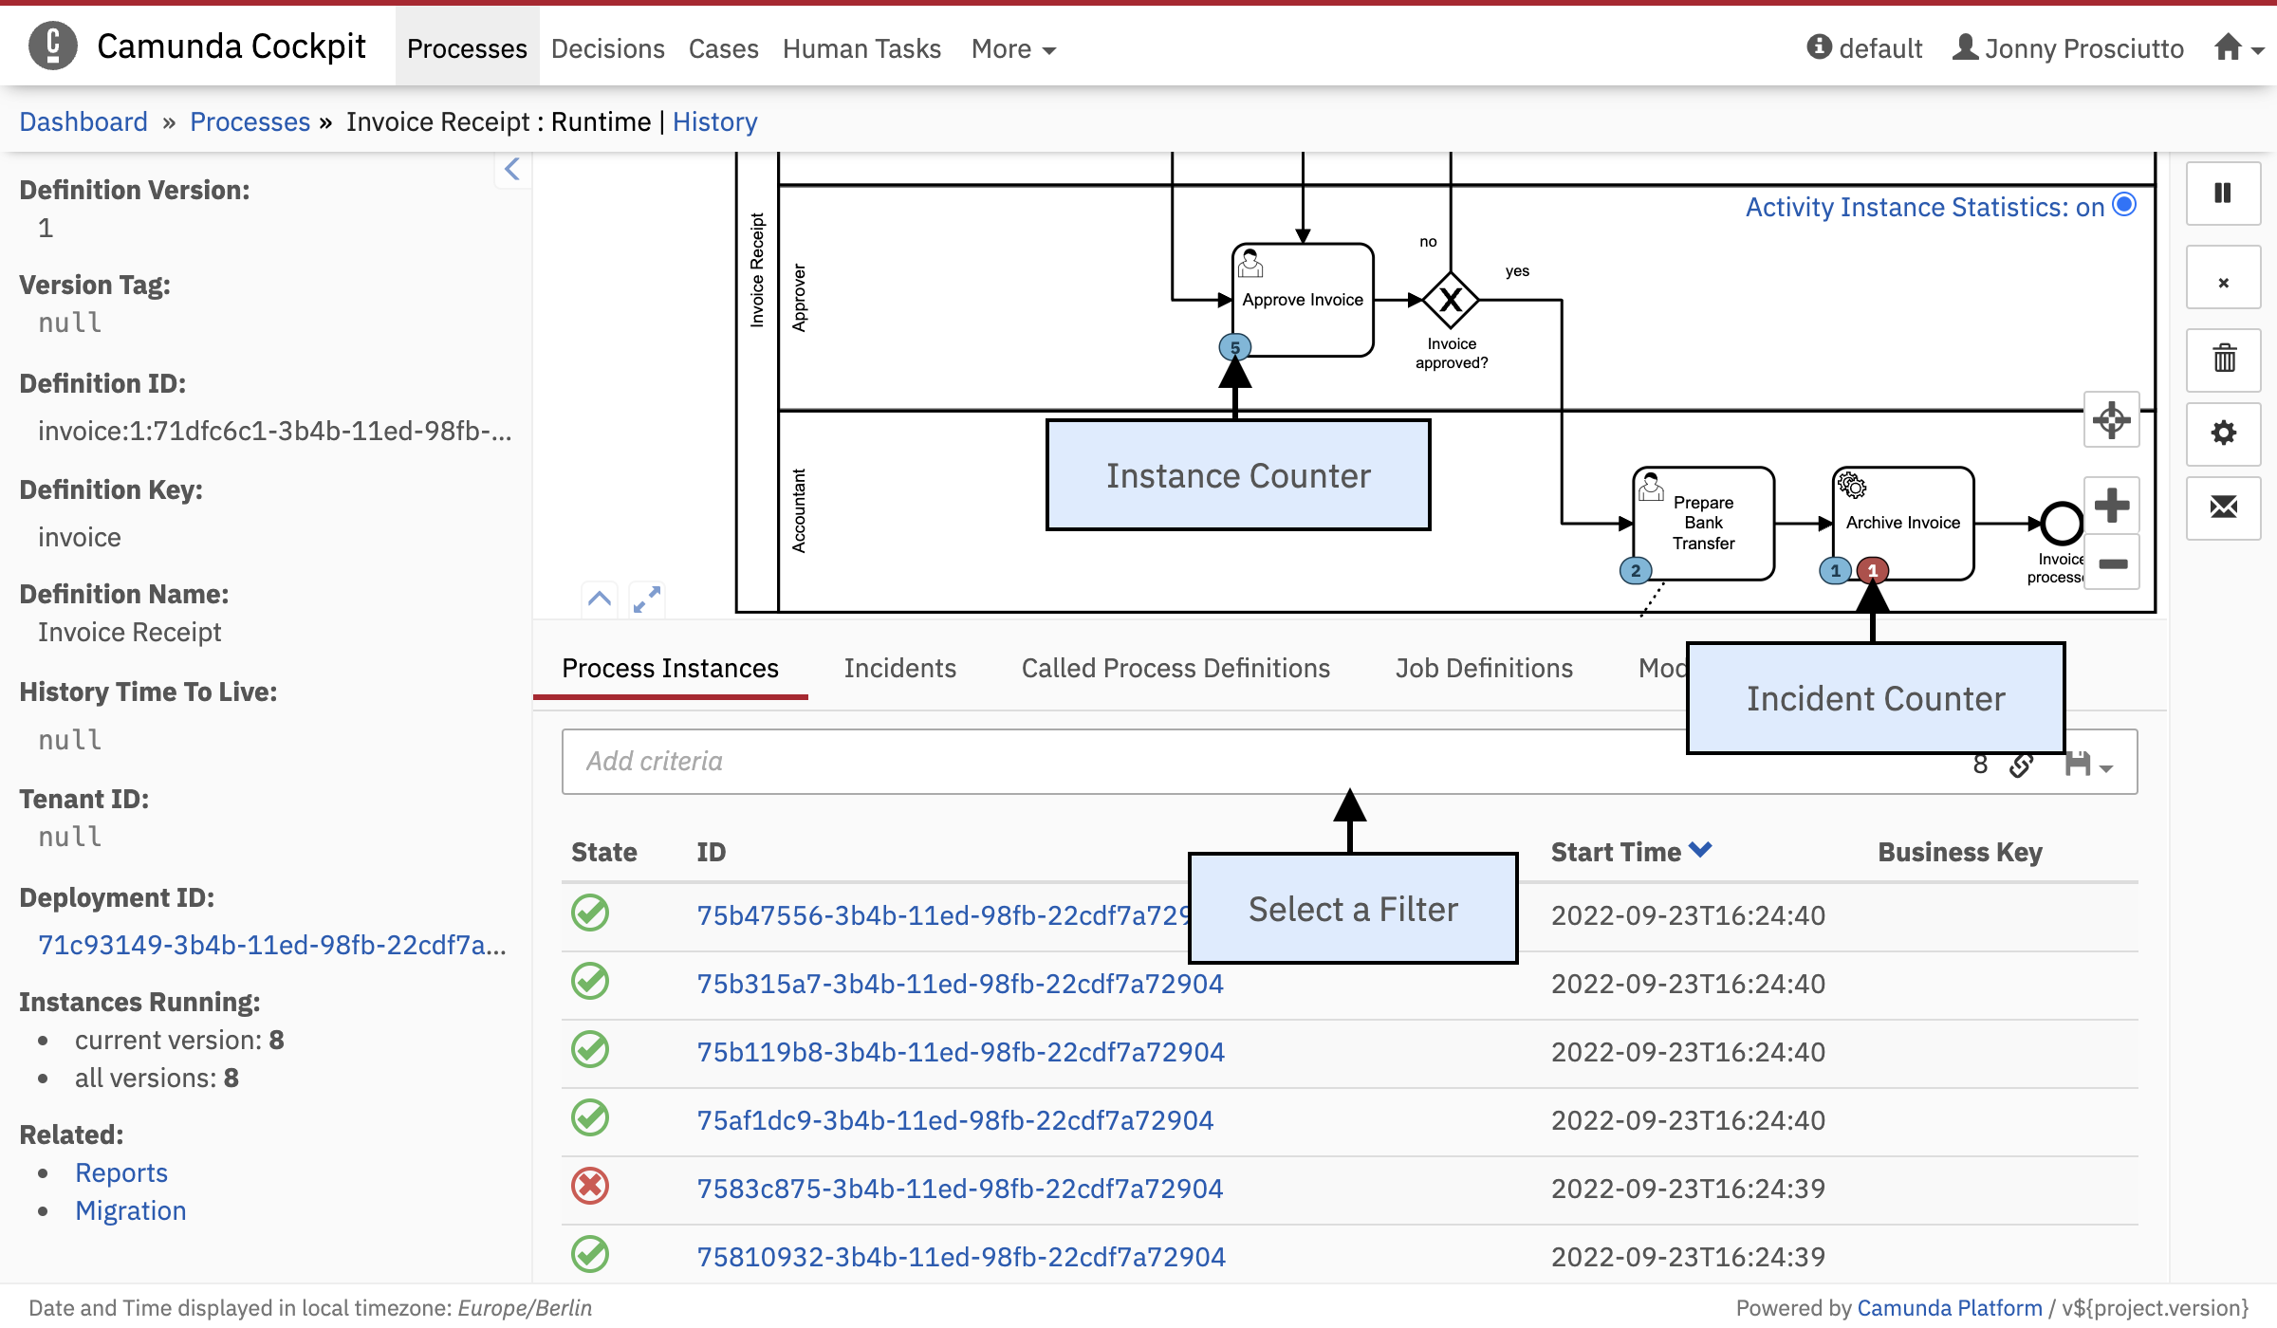This screenshot has height=1328, width=2277.
Task: Suspend process definition with pause icon
Action: (2223, 194)
